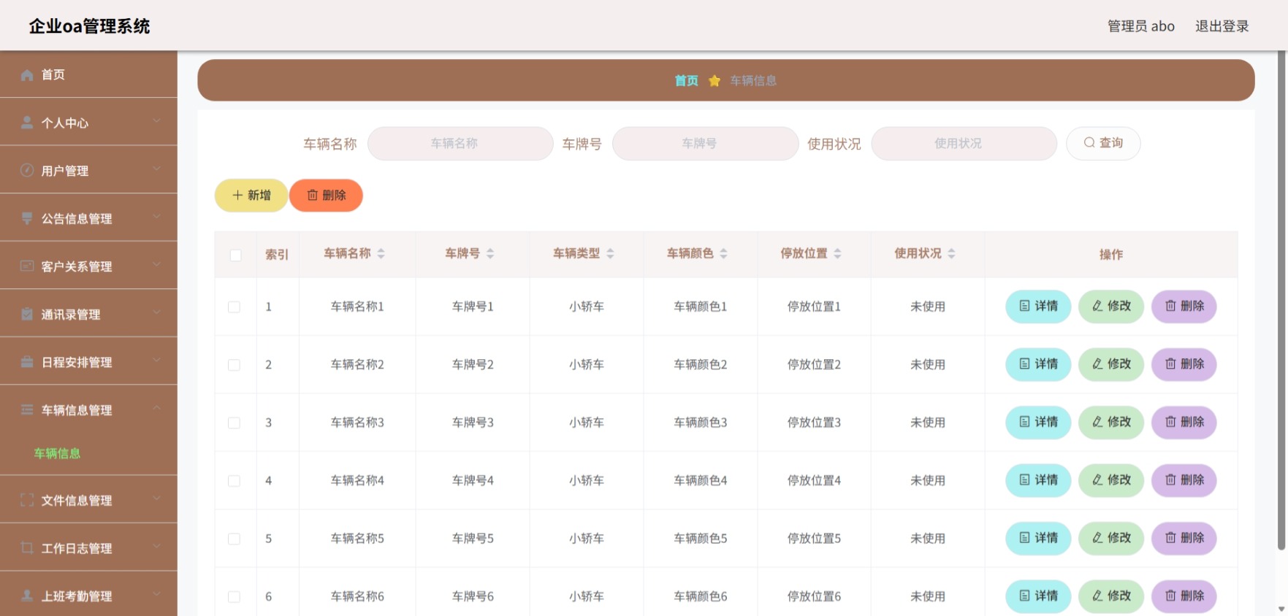Image resolution: width=1288 pixels, height=616 pixels.
Task: Check the checkbox for 车辆名称3
Action: [234, 423]
